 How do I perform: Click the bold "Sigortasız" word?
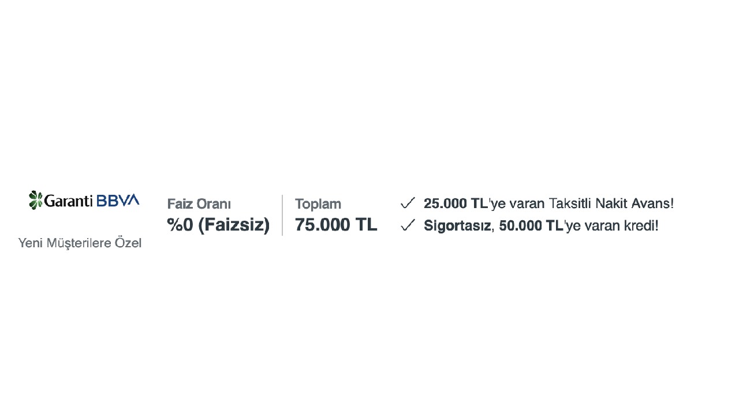click(457, 225)
